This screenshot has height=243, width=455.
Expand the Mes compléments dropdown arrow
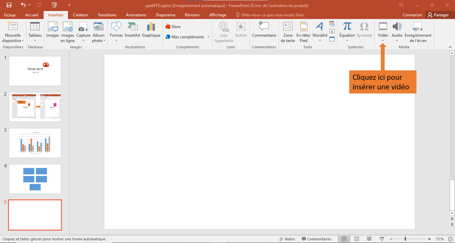click(208, 37)
